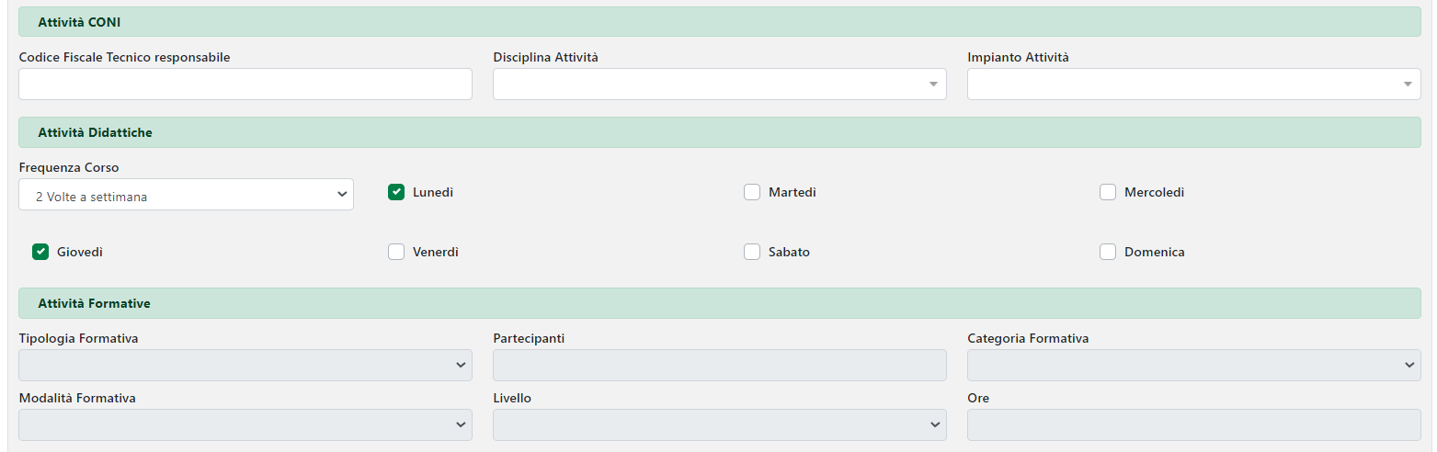
Task: Enable the Martedì checkbox
Action: pyautogui.click(x=752, y=192)
